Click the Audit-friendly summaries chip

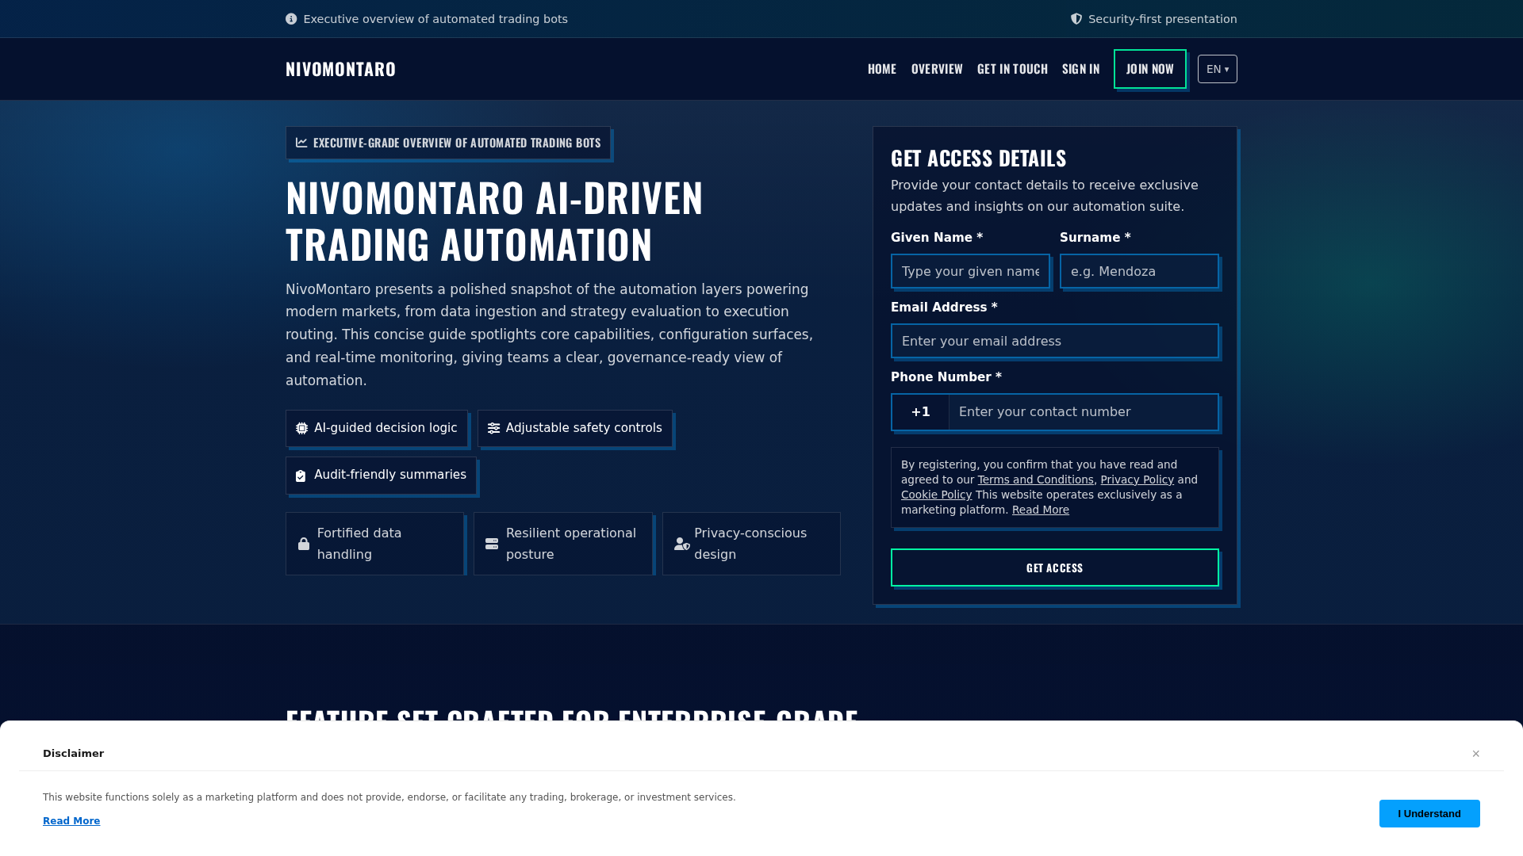coord(381,475)
